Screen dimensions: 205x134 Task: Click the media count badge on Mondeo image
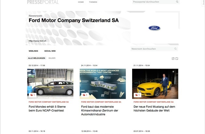[x=33, y=95]
